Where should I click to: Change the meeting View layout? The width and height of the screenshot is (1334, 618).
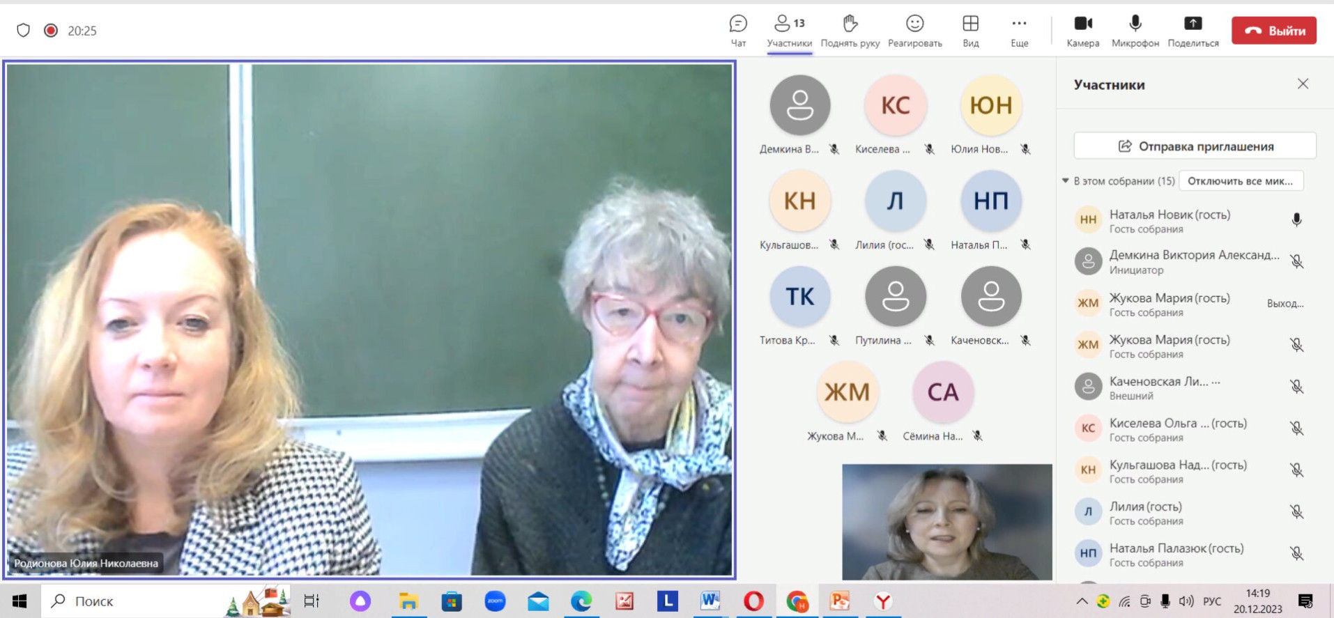[970, 31]
